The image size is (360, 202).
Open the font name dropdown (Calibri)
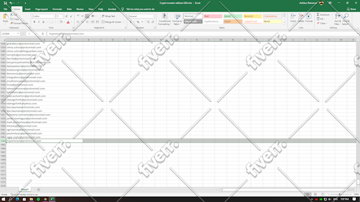tap(54, 16)
